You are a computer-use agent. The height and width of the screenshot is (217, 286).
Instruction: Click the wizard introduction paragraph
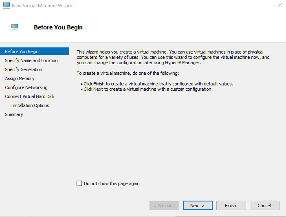[173, 57]
